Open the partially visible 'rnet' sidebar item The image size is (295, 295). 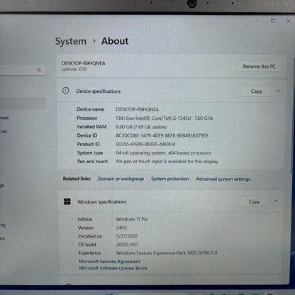4,131
